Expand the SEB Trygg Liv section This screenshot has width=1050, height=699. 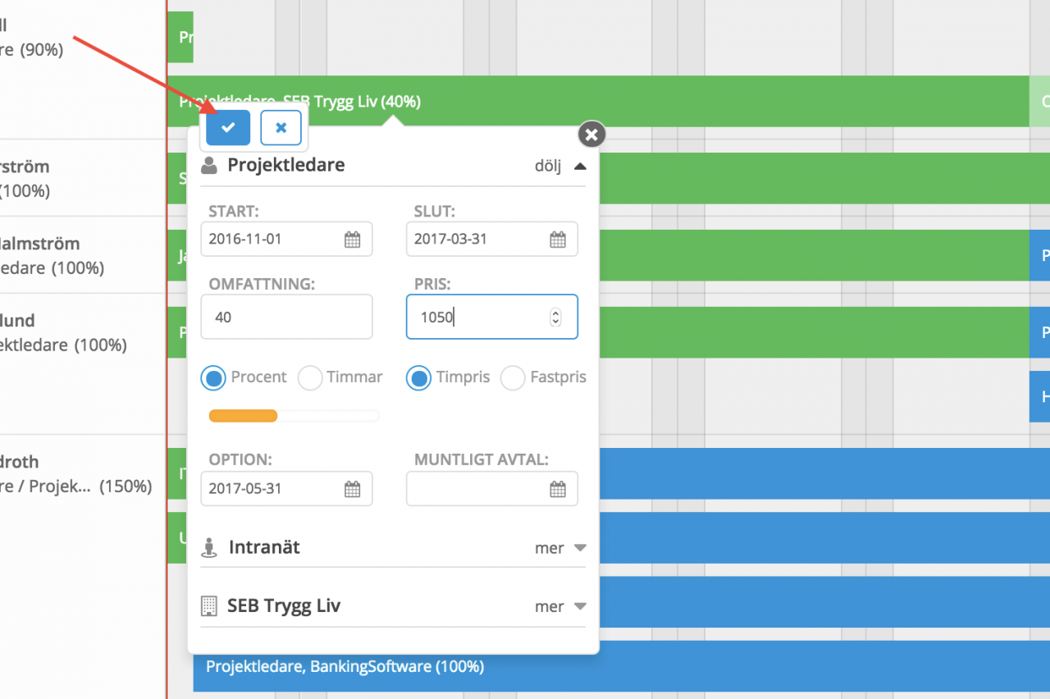coord(561,607)
